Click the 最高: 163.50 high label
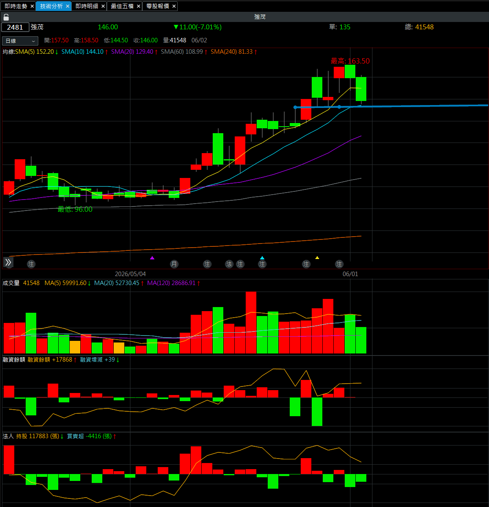The width and height of the screenshot is (489, 507). [x=350, y=61]
